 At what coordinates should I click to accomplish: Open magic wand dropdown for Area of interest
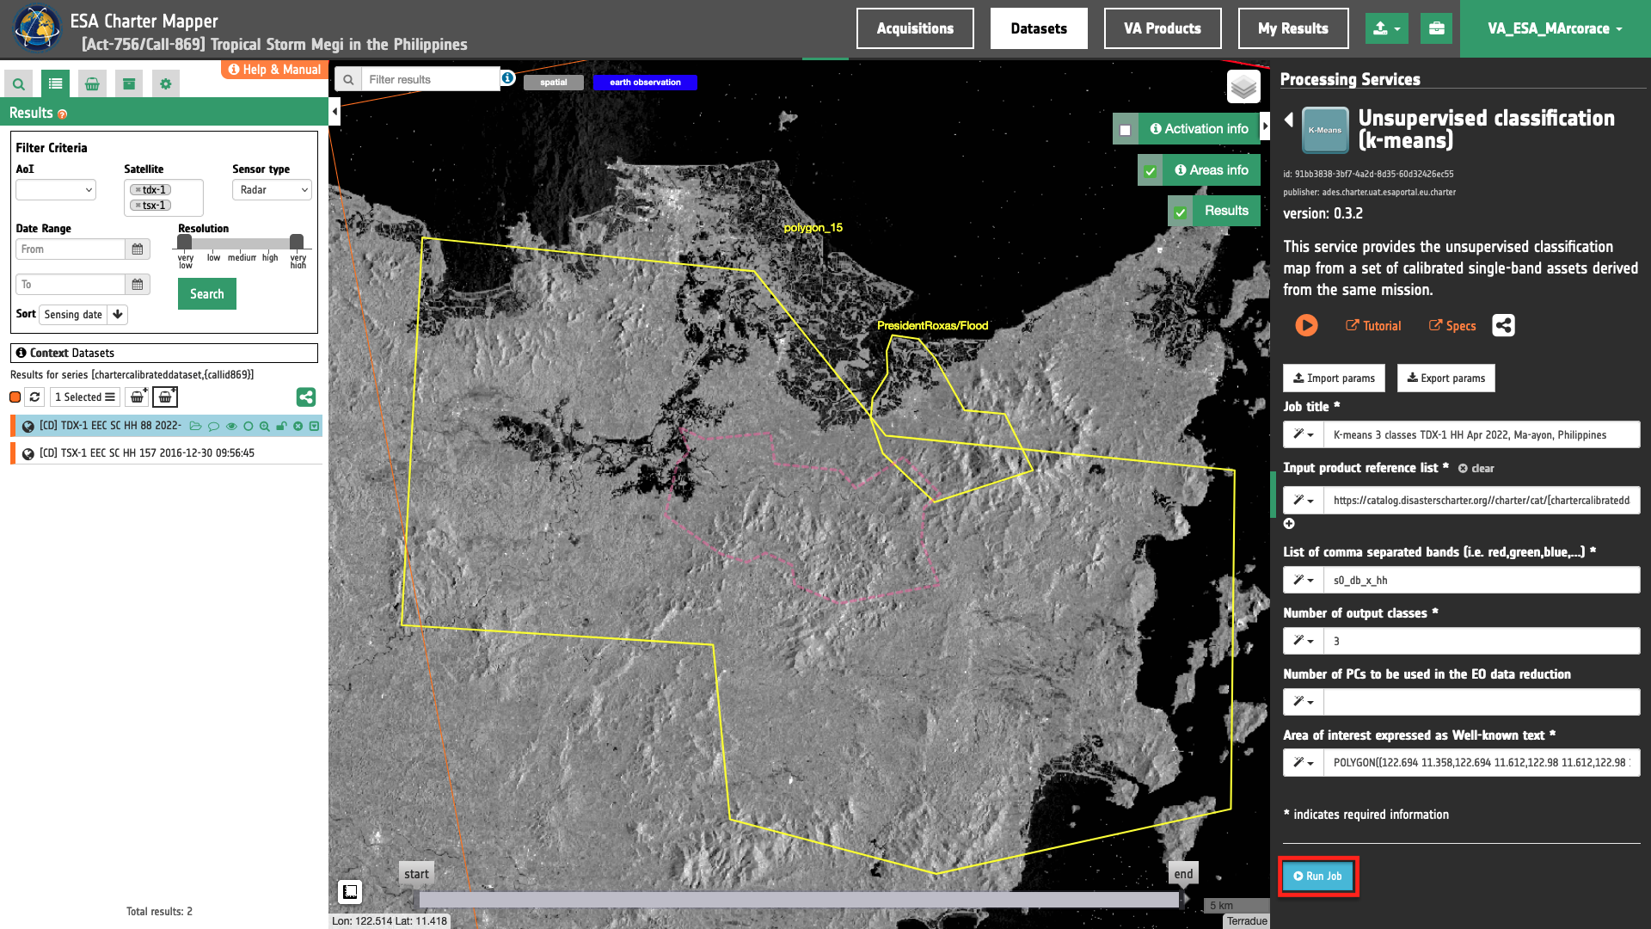pos(1303,762)
